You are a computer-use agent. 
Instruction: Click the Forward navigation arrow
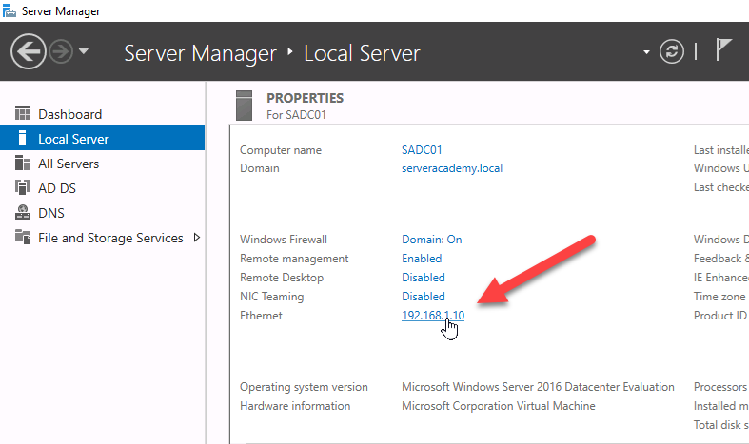click(61, 51)
